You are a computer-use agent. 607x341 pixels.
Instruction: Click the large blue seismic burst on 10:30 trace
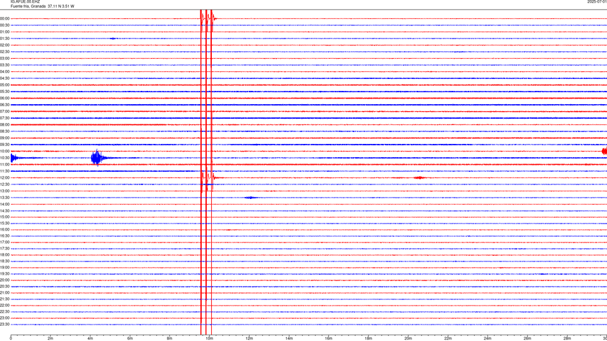tap(97, 158)
